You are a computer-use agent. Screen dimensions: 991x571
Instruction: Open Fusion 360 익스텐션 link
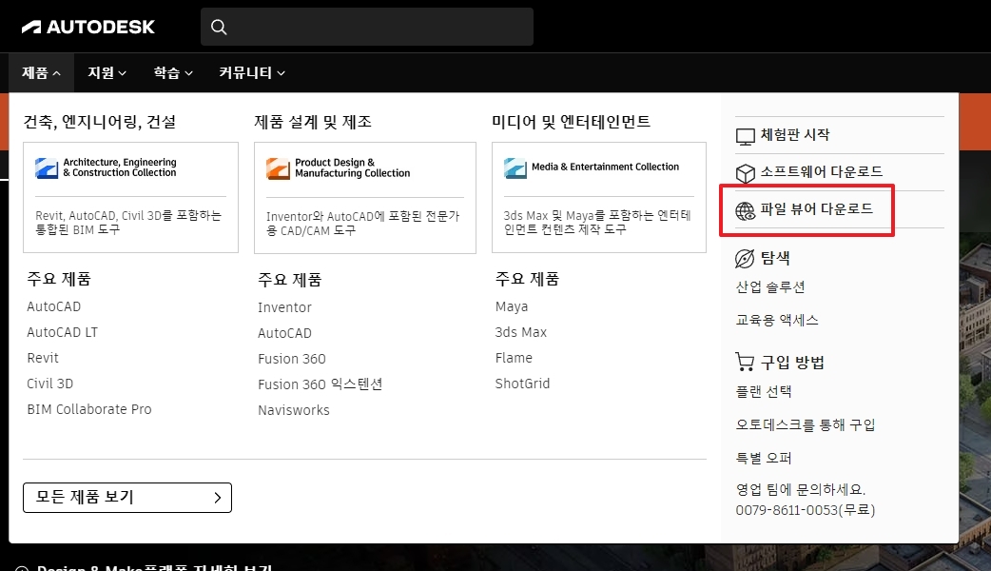pyautogui.click(x=320, y=384)
